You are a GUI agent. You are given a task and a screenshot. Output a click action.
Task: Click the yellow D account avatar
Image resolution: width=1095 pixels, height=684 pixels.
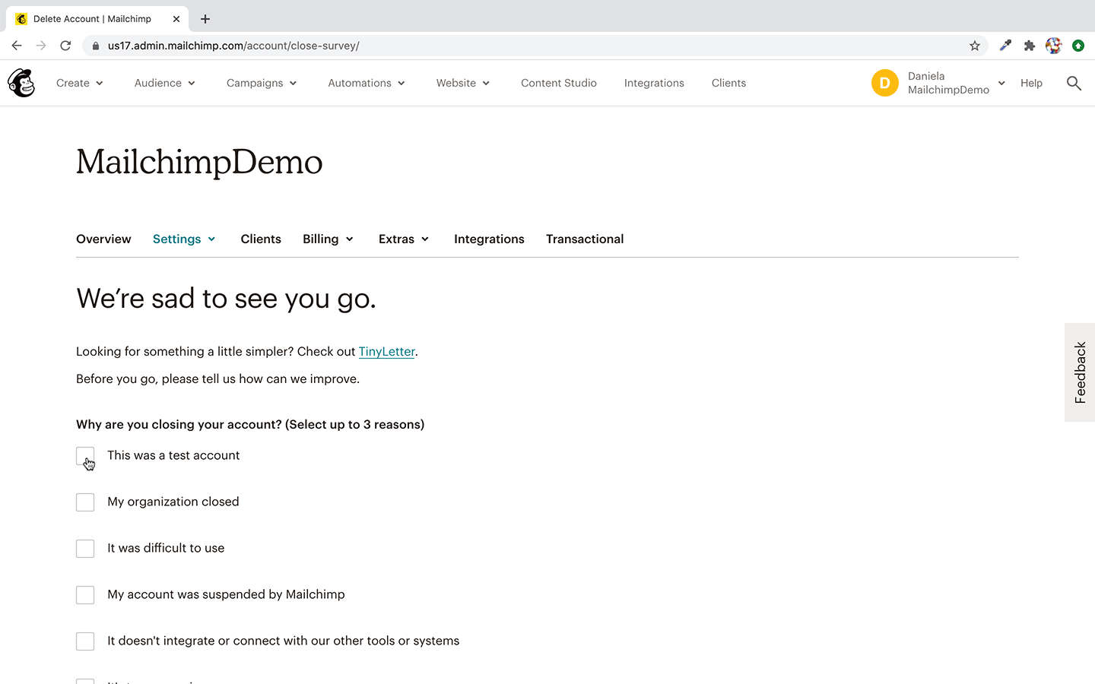point(885,83)
